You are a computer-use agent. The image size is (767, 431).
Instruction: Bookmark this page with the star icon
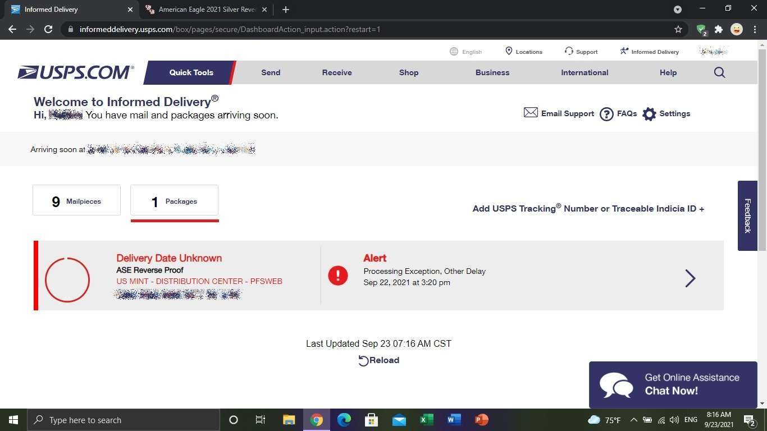[x=678, y=29]
